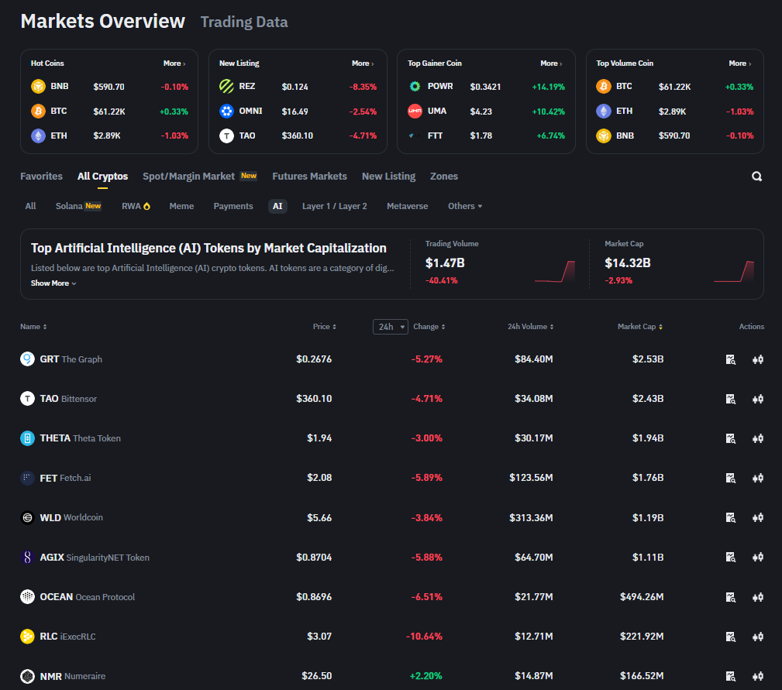Open detail icon for TAO Bittensor row
This screenshot has width=782, height=690.
(731, 399)
